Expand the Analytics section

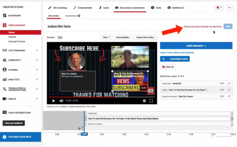pyautogui.click(x=37, y=80)
